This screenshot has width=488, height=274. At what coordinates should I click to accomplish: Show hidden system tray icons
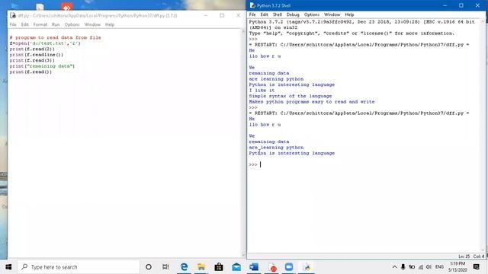[x=394, y=267]
